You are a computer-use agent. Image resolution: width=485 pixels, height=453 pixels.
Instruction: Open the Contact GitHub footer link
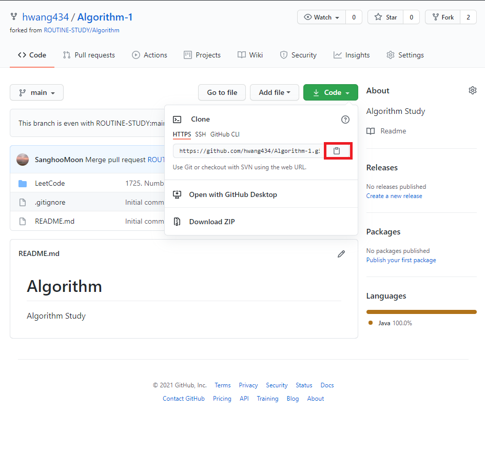[184, 399]
